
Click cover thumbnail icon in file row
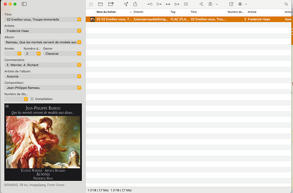click(x=93, y=19)
